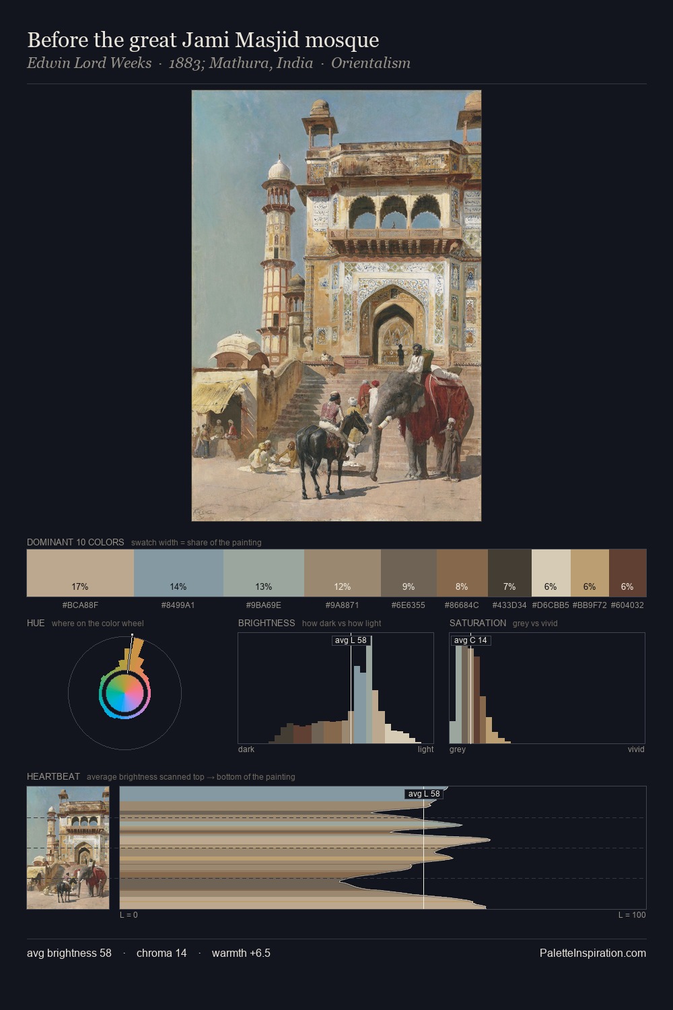Click the heartbeat 'average brightness scanned' caption
The height and width of the screenshot is (1010, 673).
point(191,777)
